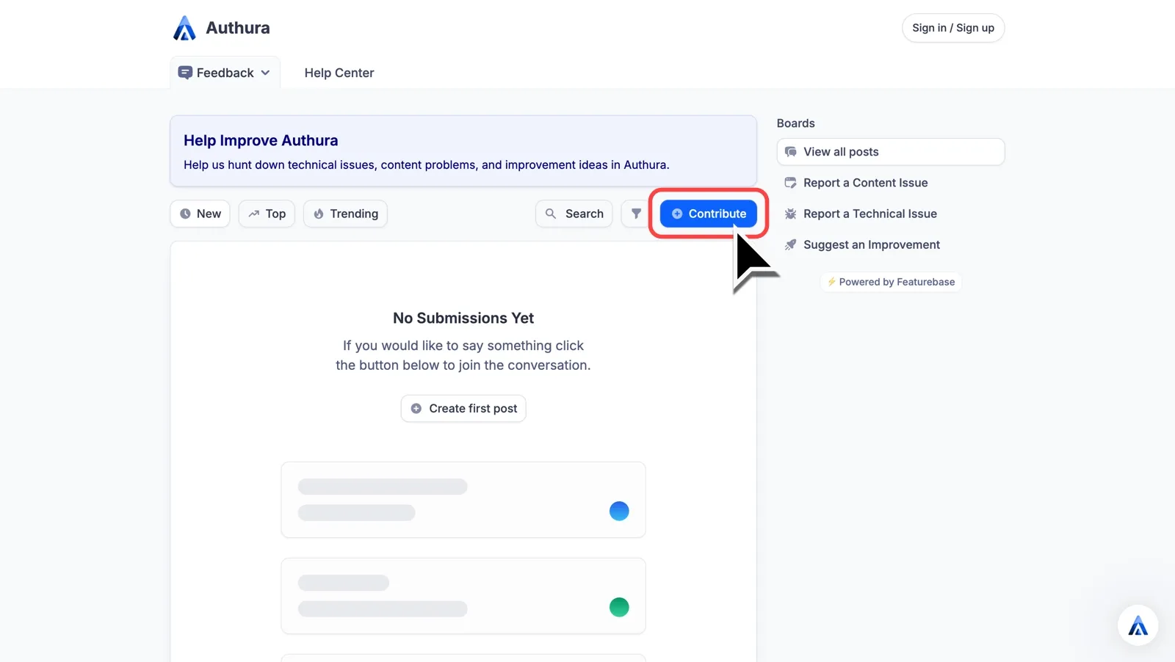
Task: Sort posts by New
Action: point(200,214)
